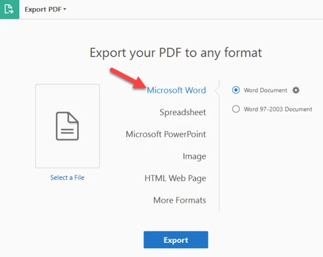Image resolution: width=323 pixels, height=257 pixels.
Task: Open Word Document settings gear
Action: [296, 90]
